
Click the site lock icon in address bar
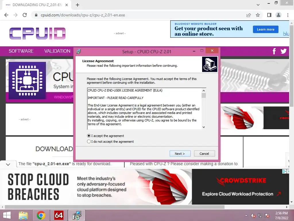(x=36, y=15)
